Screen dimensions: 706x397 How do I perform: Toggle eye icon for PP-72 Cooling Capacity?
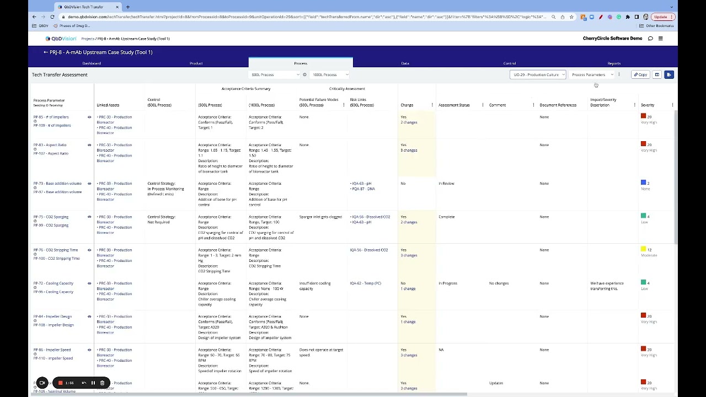point(89,283)
